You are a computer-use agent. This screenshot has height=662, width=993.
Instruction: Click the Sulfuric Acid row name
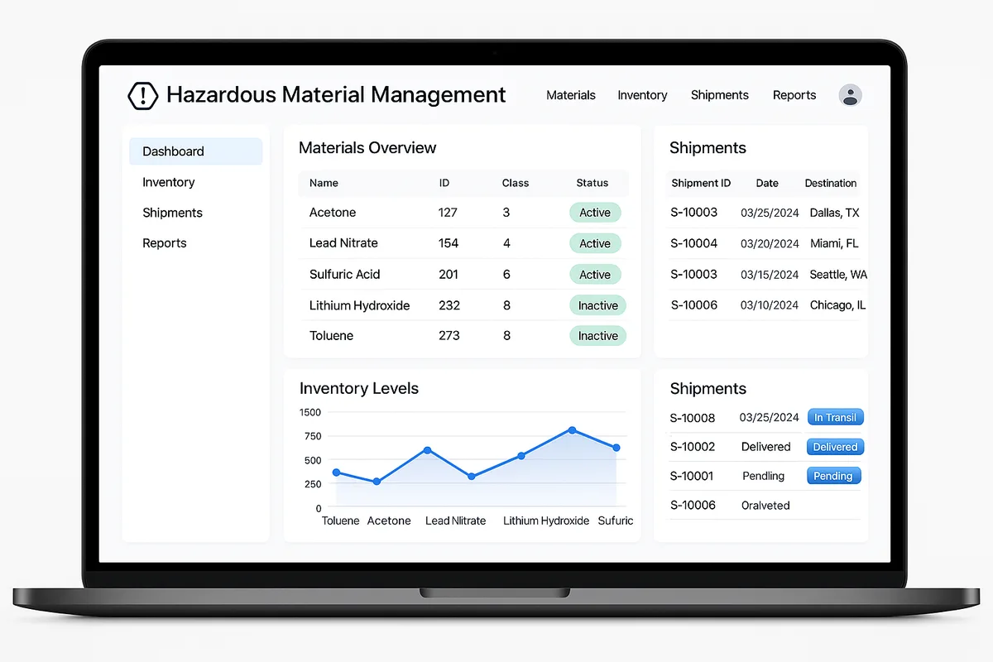[x=344, y=275]
